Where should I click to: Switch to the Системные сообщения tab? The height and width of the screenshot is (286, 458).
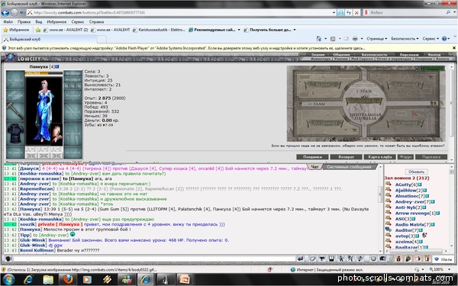click(x=349, y=167)
